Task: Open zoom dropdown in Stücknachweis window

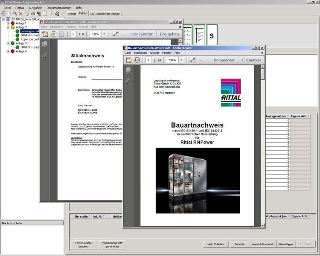Action: click(x=104, y=34)
